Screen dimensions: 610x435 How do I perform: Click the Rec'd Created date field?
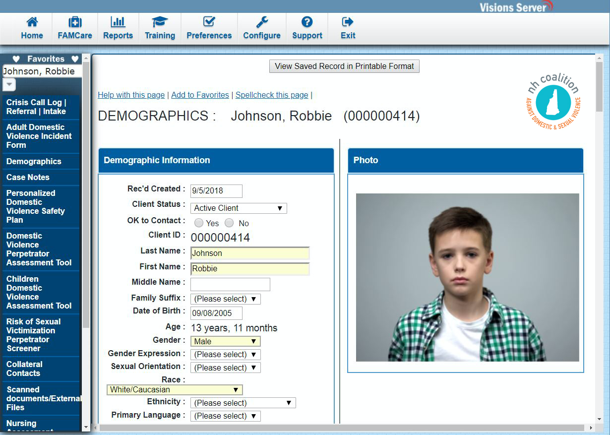coord(216,190)
